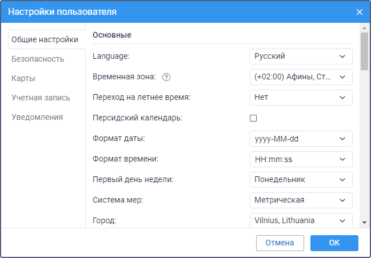Close the user settings dialog with X
This screenshot has height=258, width=371.
pyautogui.click(x=360, y=12)
